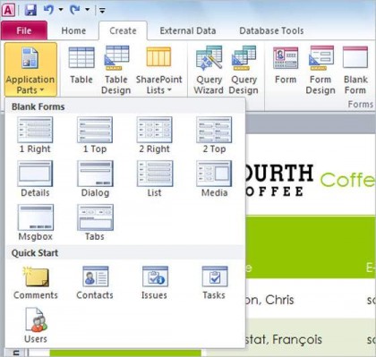Click the Forms group label
This screenshot has width=376, height=357.
point(361,104)
